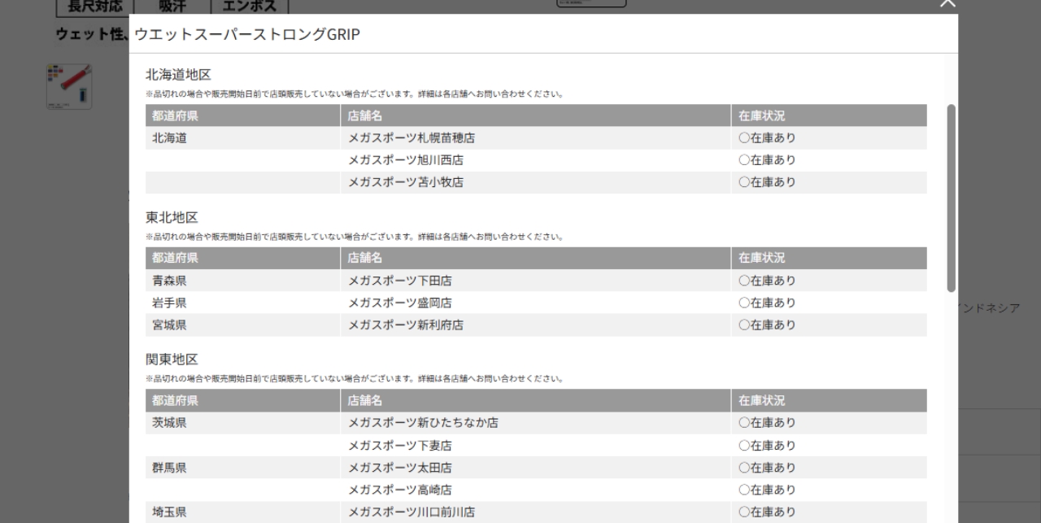Screen dimensions: 1041x523
Task: Choose メガスポーツ下田店 in Aomori
Action: 400,281
